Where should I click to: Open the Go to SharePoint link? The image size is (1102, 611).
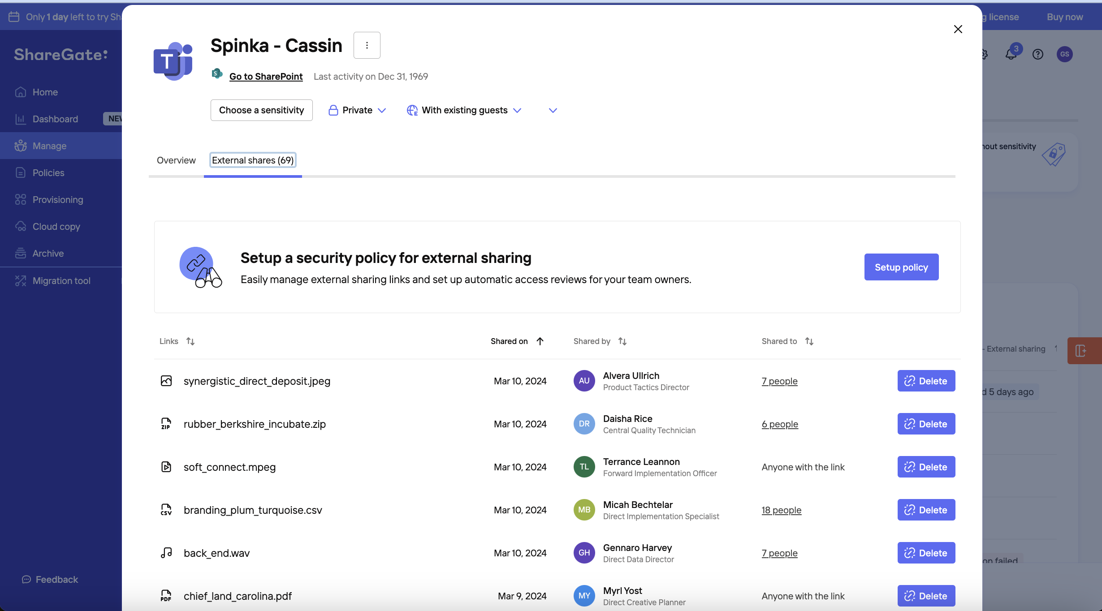coord(266,76)
